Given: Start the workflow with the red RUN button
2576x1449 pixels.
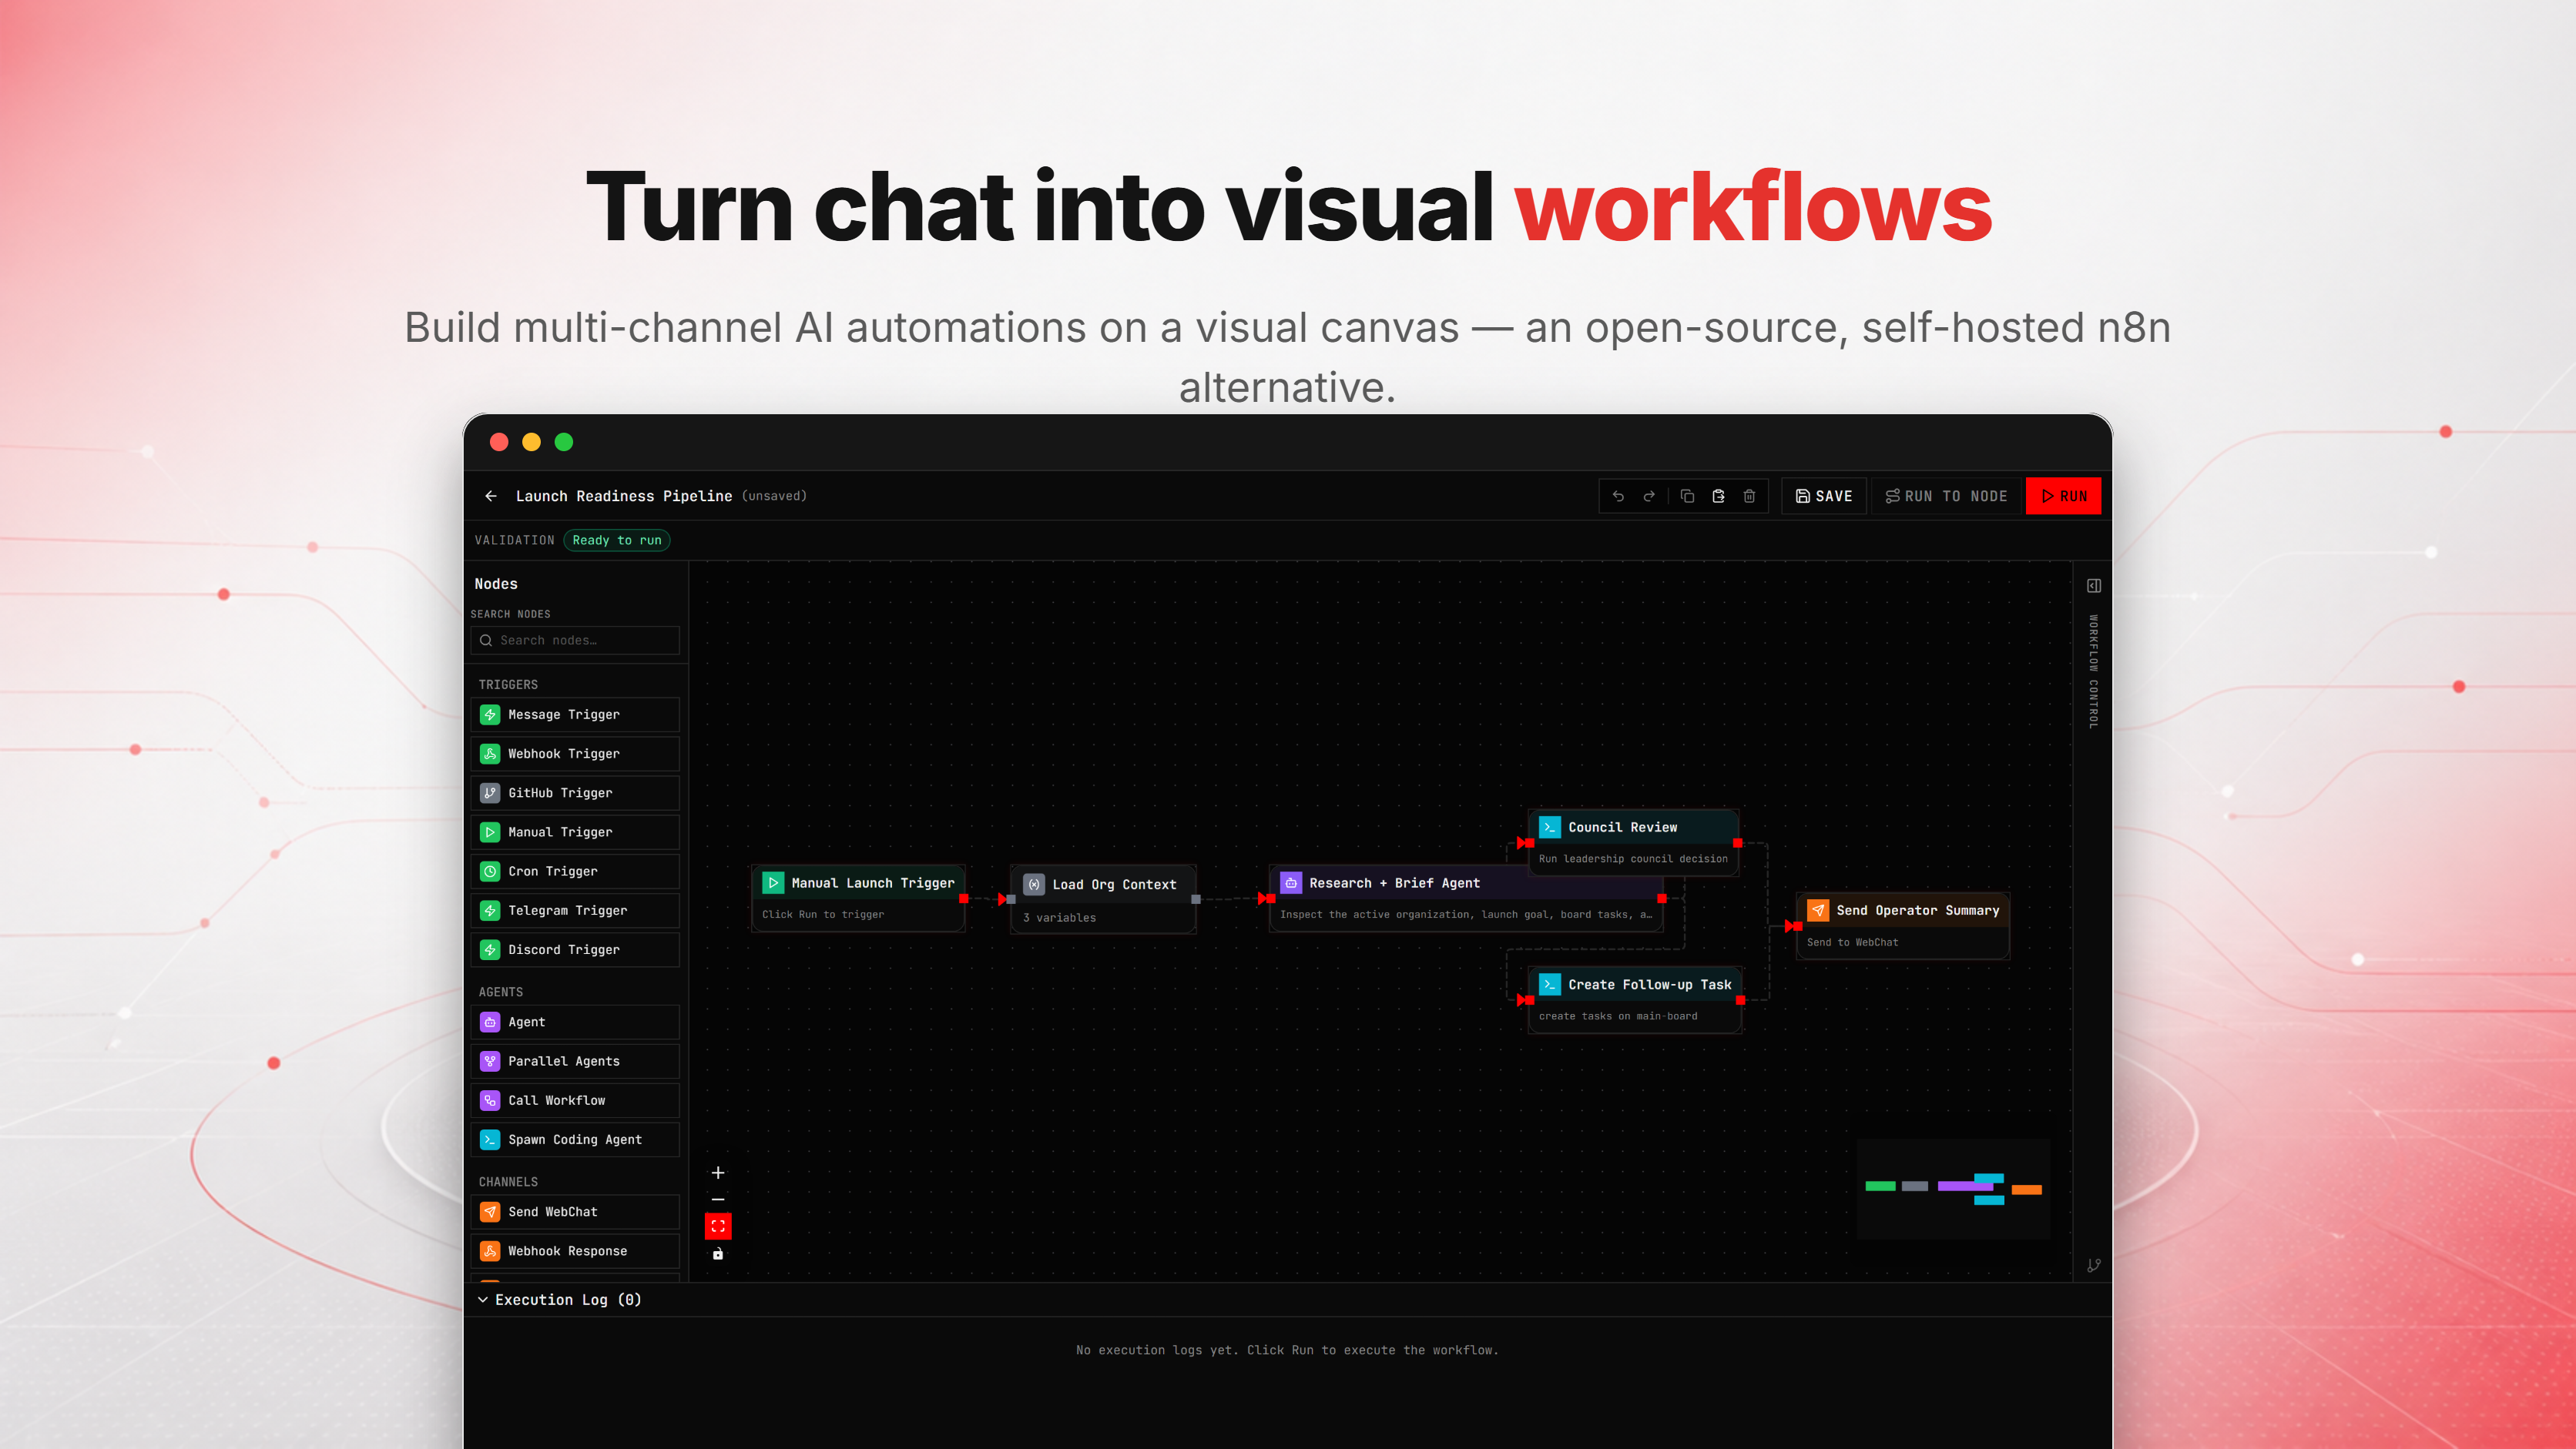Looking at the screenshot, I should tap(2063, 496).
